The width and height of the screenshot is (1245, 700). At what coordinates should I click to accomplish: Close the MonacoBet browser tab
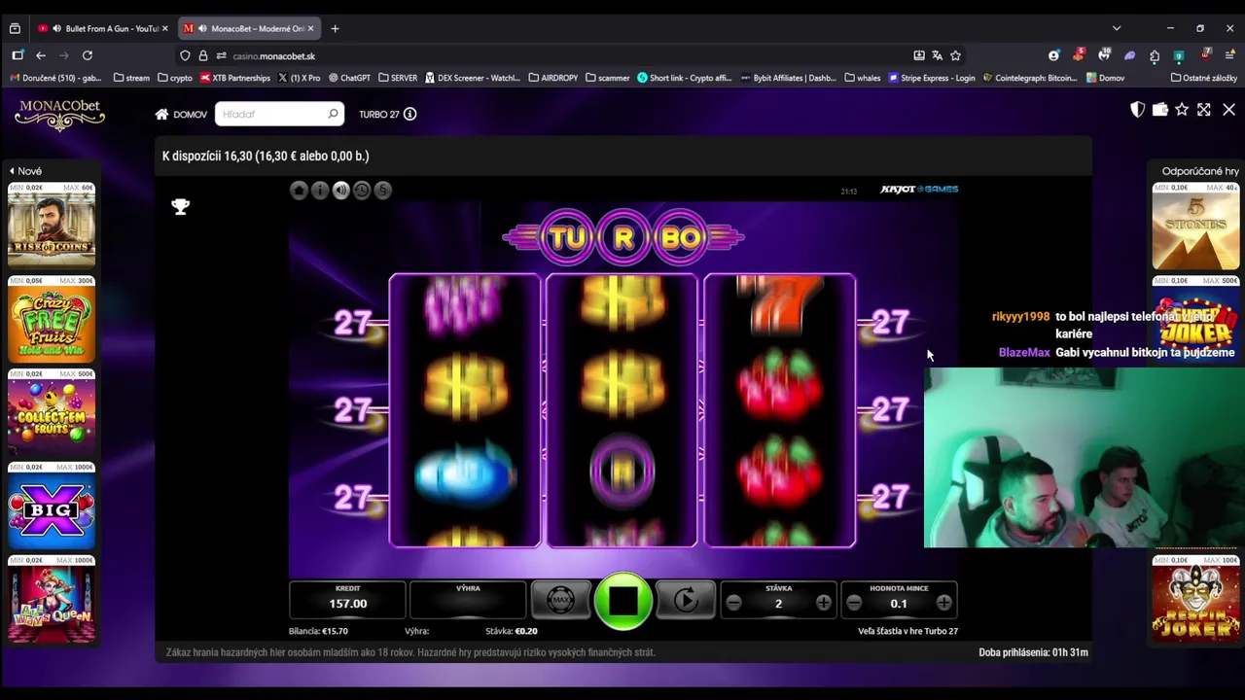tap(311, 28)
